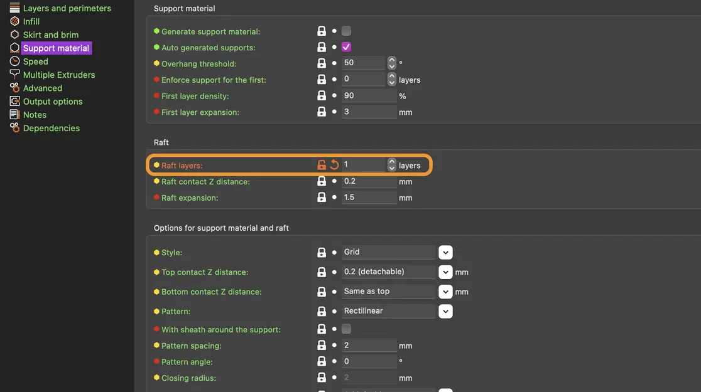Click the unlocked padlock icon beside Raft layers

pos(322,165)
